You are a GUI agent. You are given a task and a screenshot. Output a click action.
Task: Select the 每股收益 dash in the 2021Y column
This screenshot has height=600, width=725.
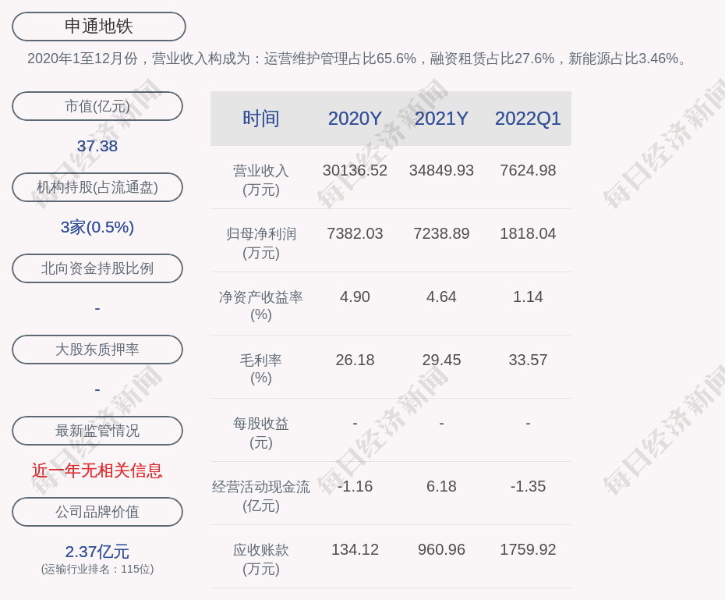[441, 423]
